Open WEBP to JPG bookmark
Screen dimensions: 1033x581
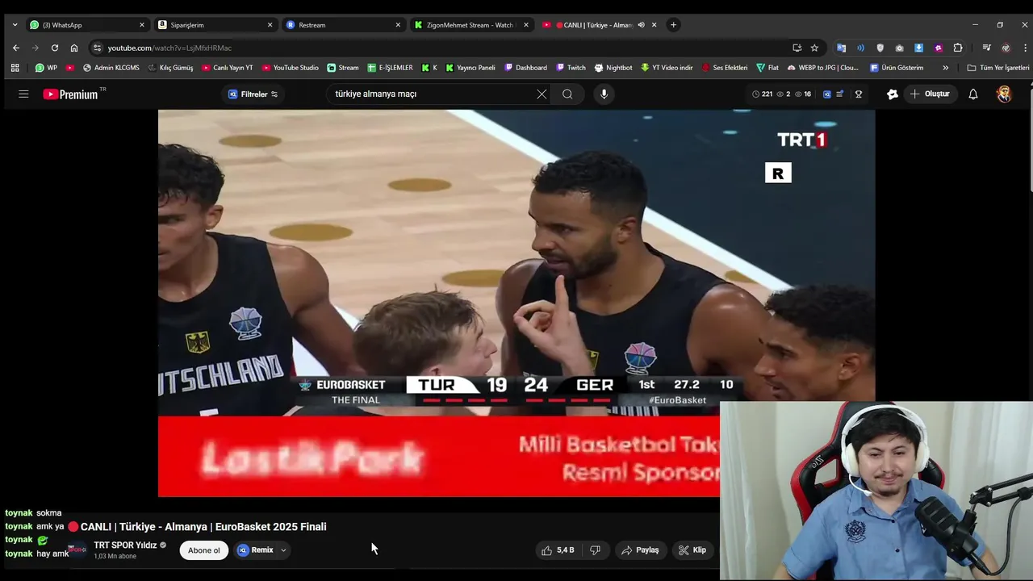click(823, 68)
